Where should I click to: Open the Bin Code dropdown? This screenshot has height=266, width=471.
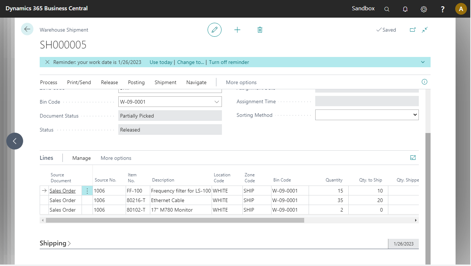pos(216,102)
